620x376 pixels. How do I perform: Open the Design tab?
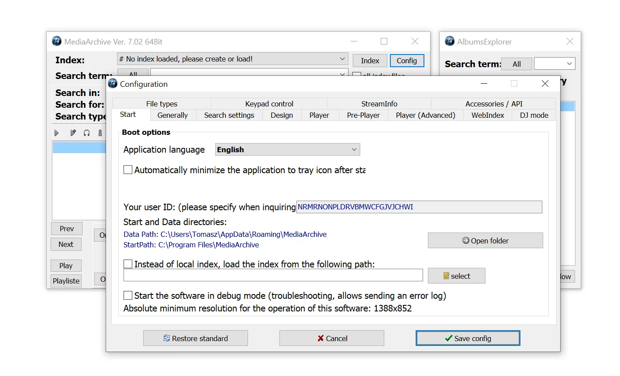pos(282,115)
